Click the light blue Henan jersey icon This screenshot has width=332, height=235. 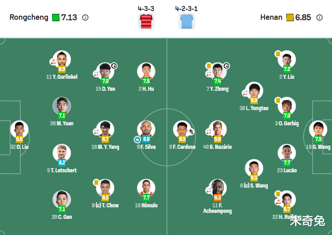pyautogui.click(x=187, y=21)
